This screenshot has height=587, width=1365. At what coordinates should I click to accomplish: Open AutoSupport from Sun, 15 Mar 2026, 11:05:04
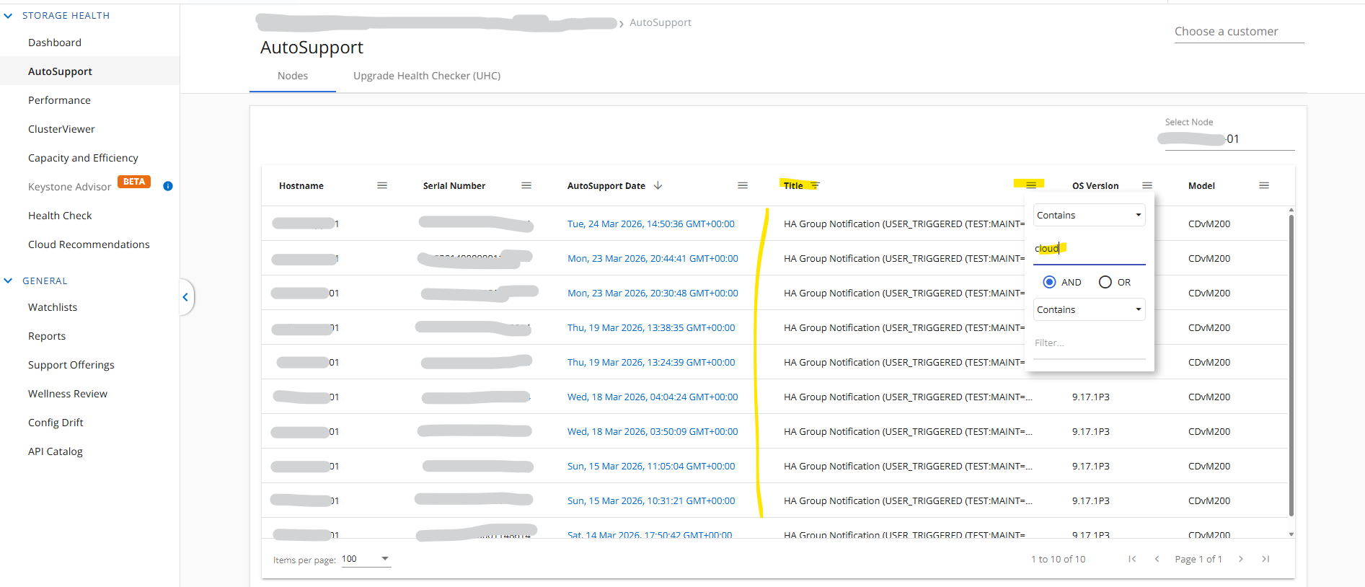(x=651, y=466)
